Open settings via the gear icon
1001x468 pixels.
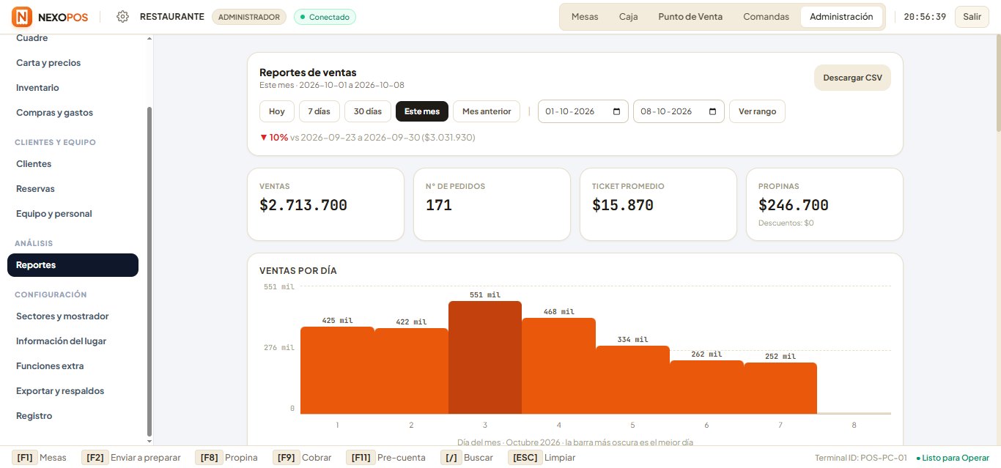click(123, 17)
